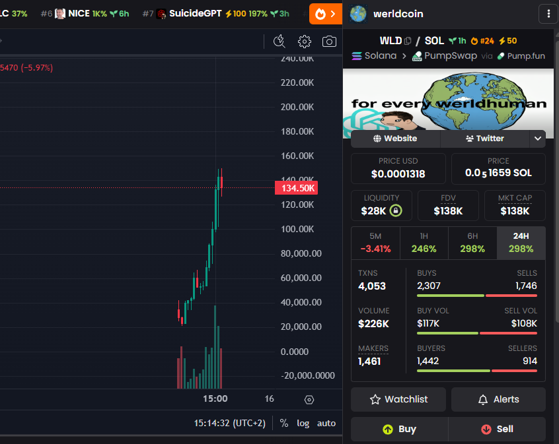Open Alerts for werldcoin
Screen dimensions: 559x444
498,400
